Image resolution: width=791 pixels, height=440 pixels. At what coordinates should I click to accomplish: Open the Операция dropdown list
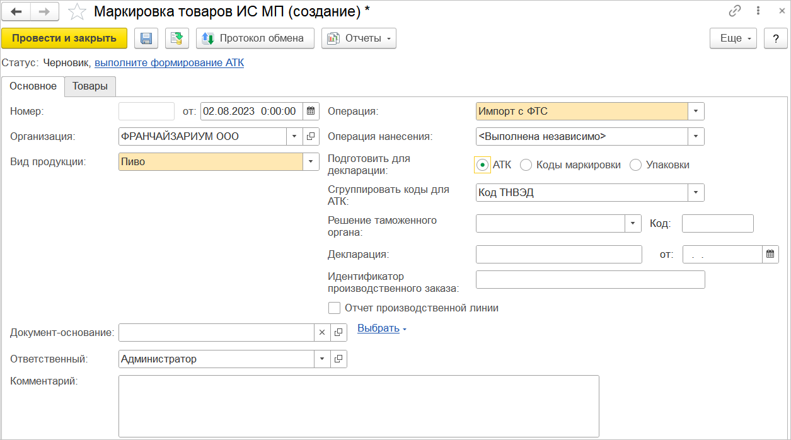[696, 112]
